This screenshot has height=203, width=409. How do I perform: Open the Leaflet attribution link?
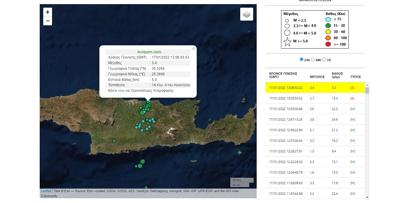tap(46, 191)
